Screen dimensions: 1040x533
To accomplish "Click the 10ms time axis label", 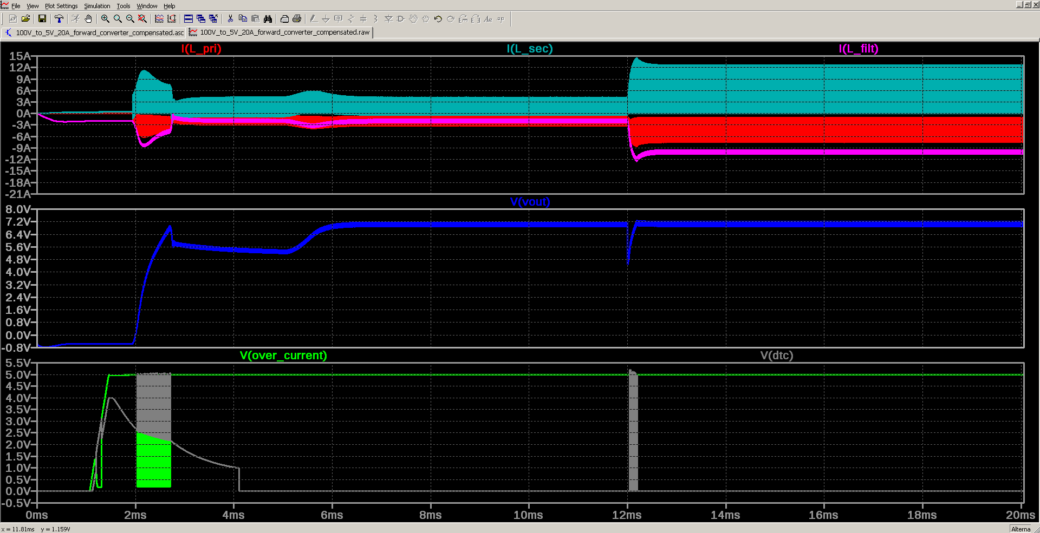I will point(528,515).
